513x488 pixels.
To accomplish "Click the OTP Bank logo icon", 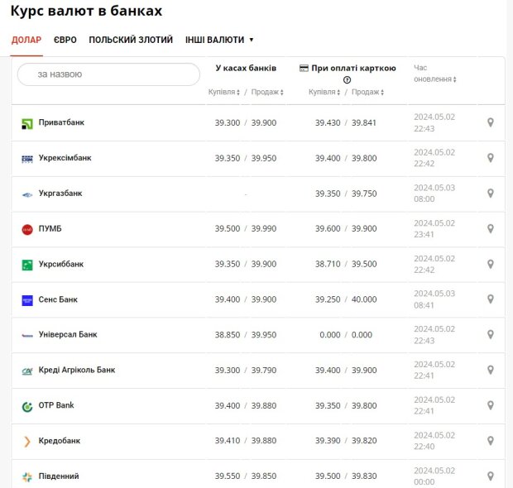I will click(27, 406).
